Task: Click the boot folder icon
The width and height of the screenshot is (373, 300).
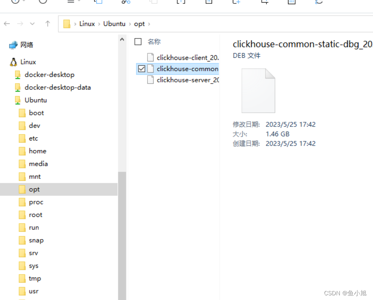Action: click(x=22, y=113)
